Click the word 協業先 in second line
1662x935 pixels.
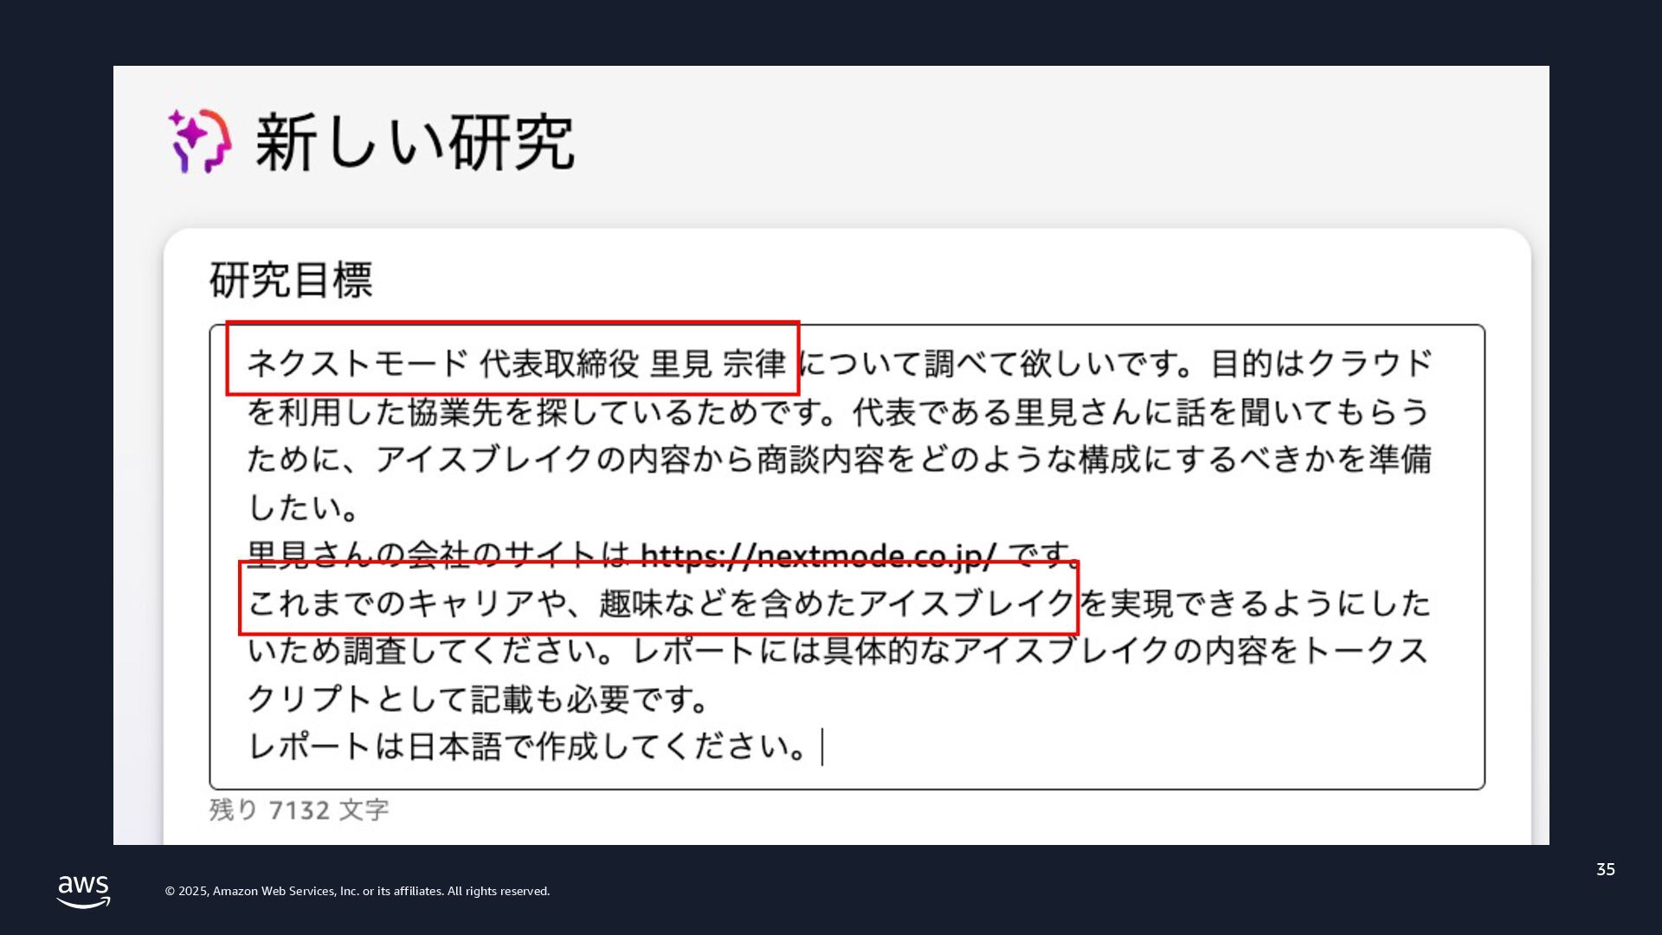click(454, 412)
